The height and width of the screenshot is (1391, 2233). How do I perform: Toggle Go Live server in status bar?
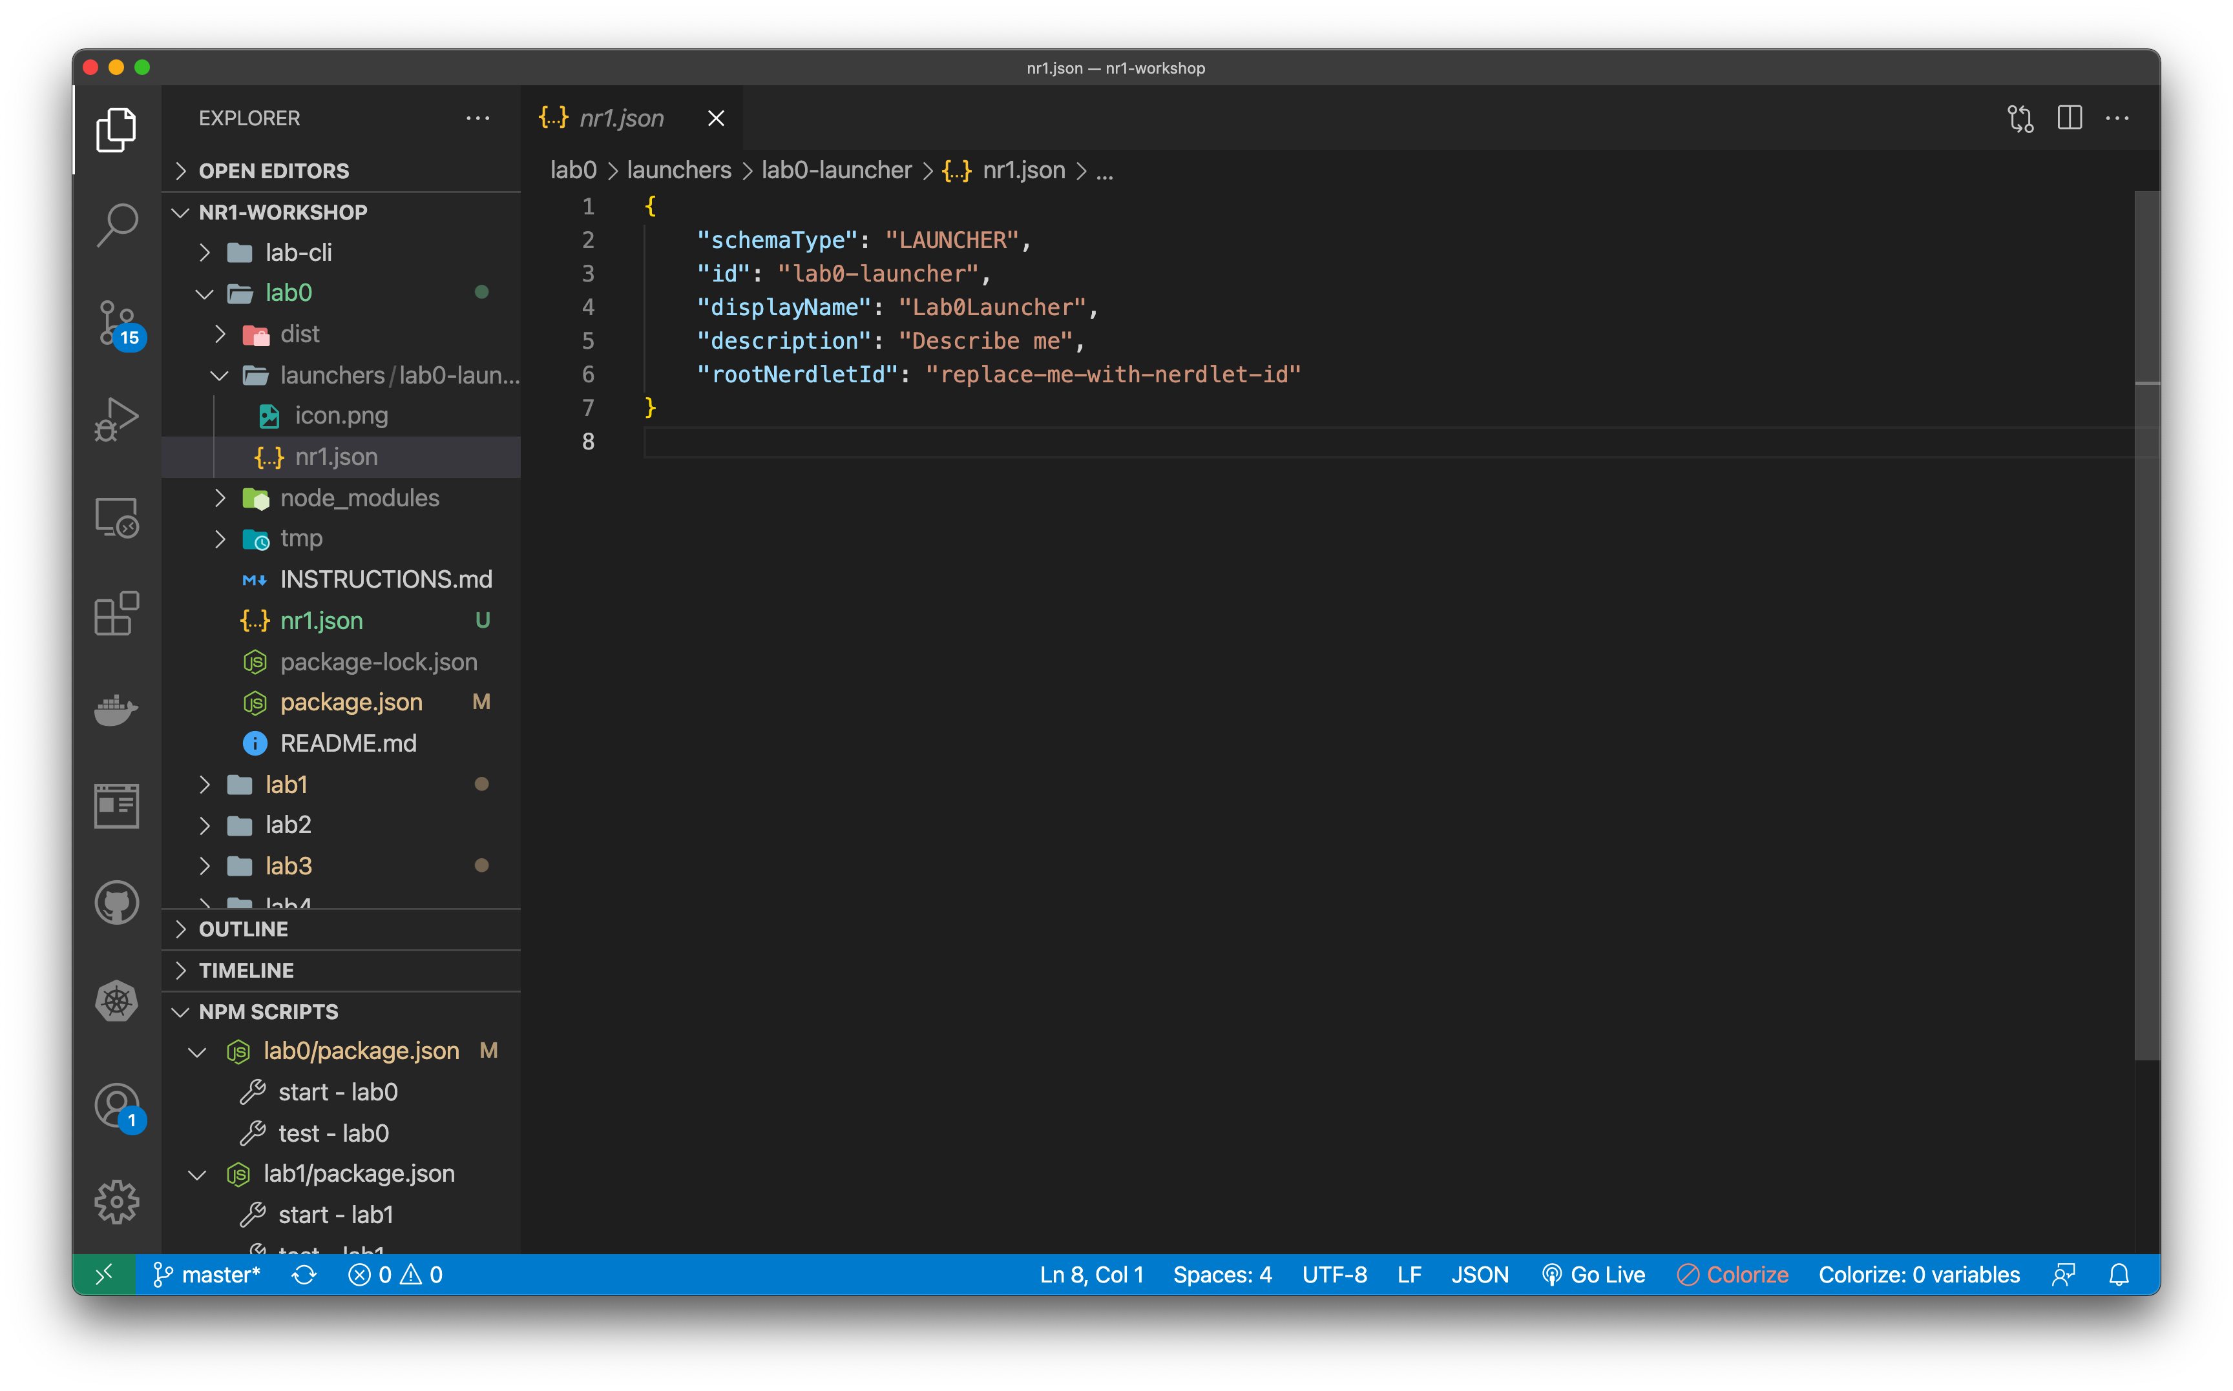[1593, 1274]
